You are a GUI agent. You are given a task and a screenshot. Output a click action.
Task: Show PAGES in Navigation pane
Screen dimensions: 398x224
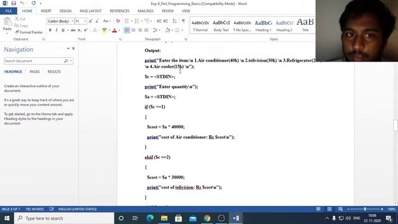[35, 72]
